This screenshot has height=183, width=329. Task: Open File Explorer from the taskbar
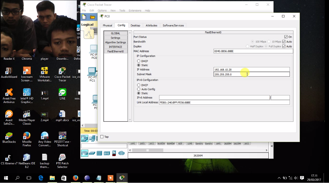point(52,178)
